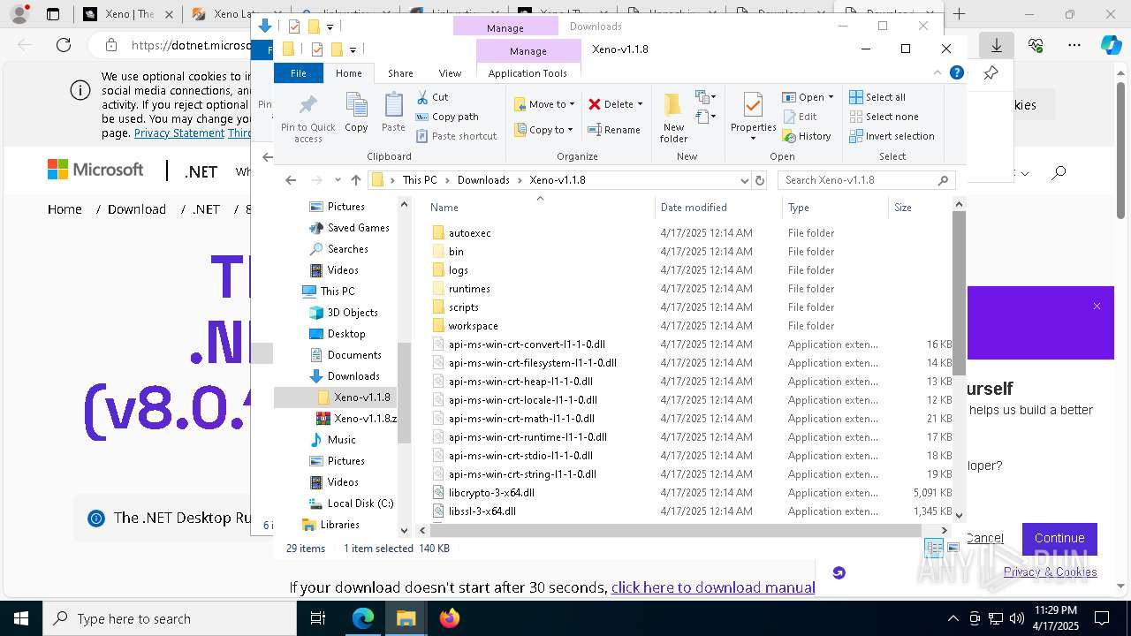Select Documents in navigation pane
Image resolution: width=1131 pixels, height=636 pixels.
(x=354, y=355)
